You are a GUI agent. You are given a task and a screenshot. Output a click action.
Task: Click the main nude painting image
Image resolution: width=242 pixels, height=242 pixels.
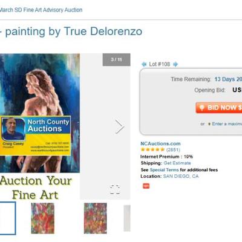coord(40,113)
